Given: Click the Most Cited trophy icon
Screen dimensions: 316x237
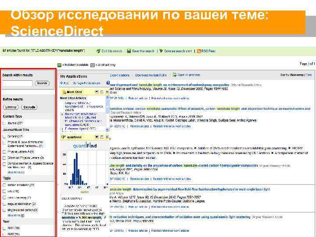Looking at the screenshot, I should click(x=64, y=92).
